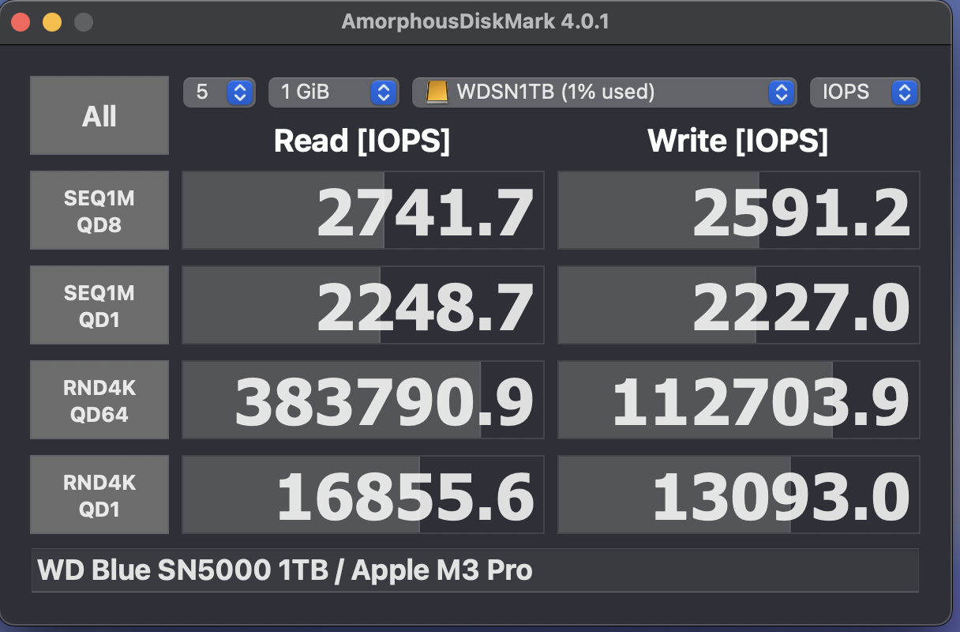The width and height of the screenshot is (960, 632).
Task: Run the RND4K QD64 benchmark
Action: tap(99, 400)
